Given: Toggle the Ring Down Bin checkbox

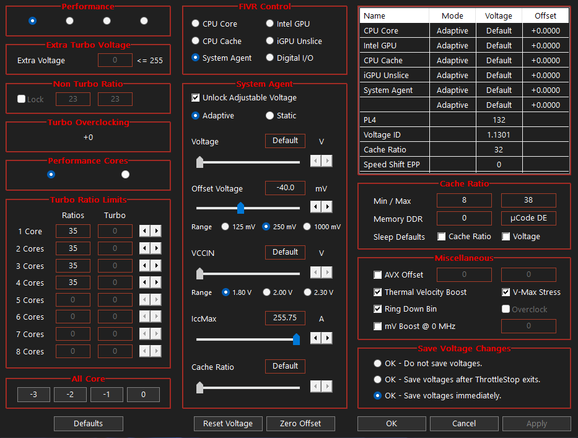Looking at the screenshot, I should pos(377,309).
